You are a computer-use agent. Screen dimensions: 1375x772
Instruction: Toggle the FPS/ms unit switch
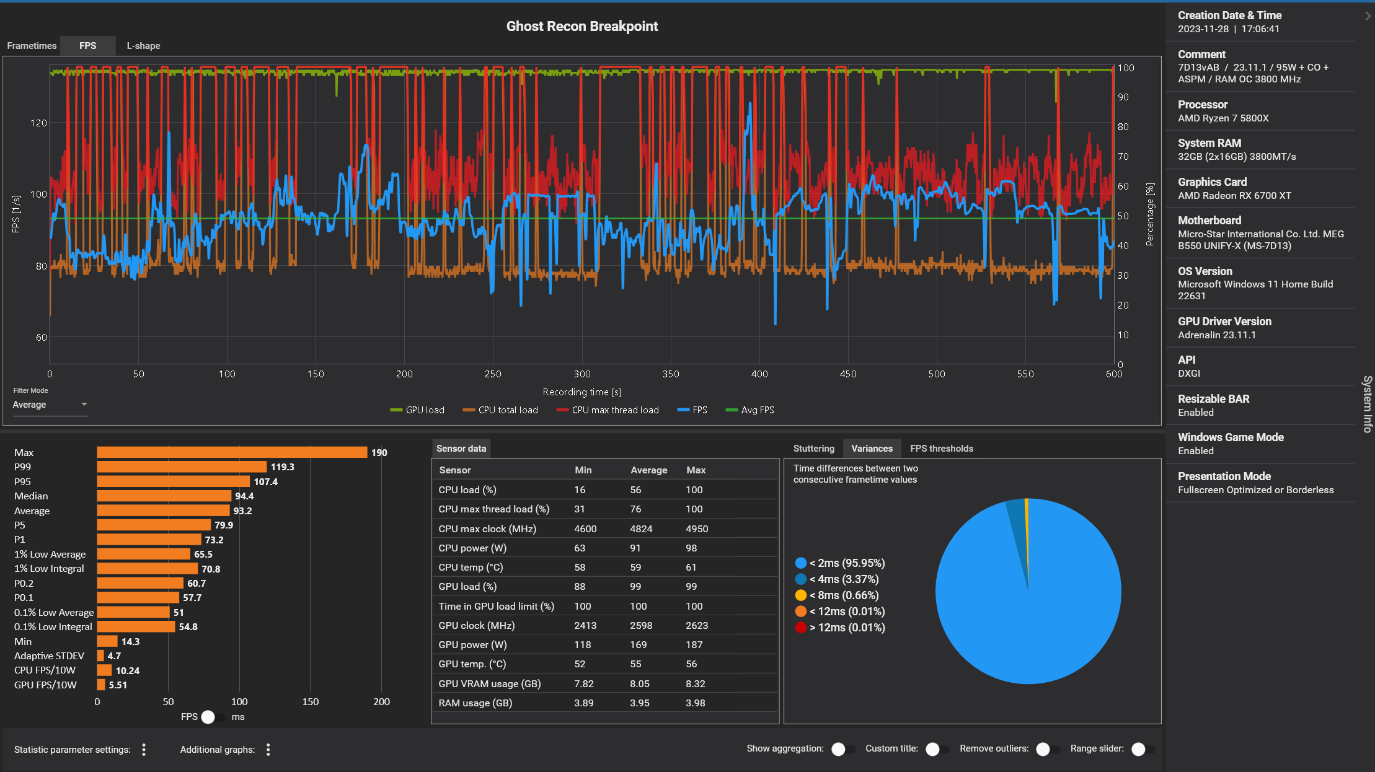(213, 717)
